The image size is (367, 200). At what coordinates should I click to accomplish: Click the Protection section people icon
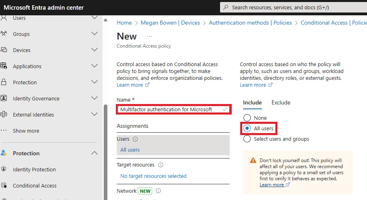coord(4,153)
